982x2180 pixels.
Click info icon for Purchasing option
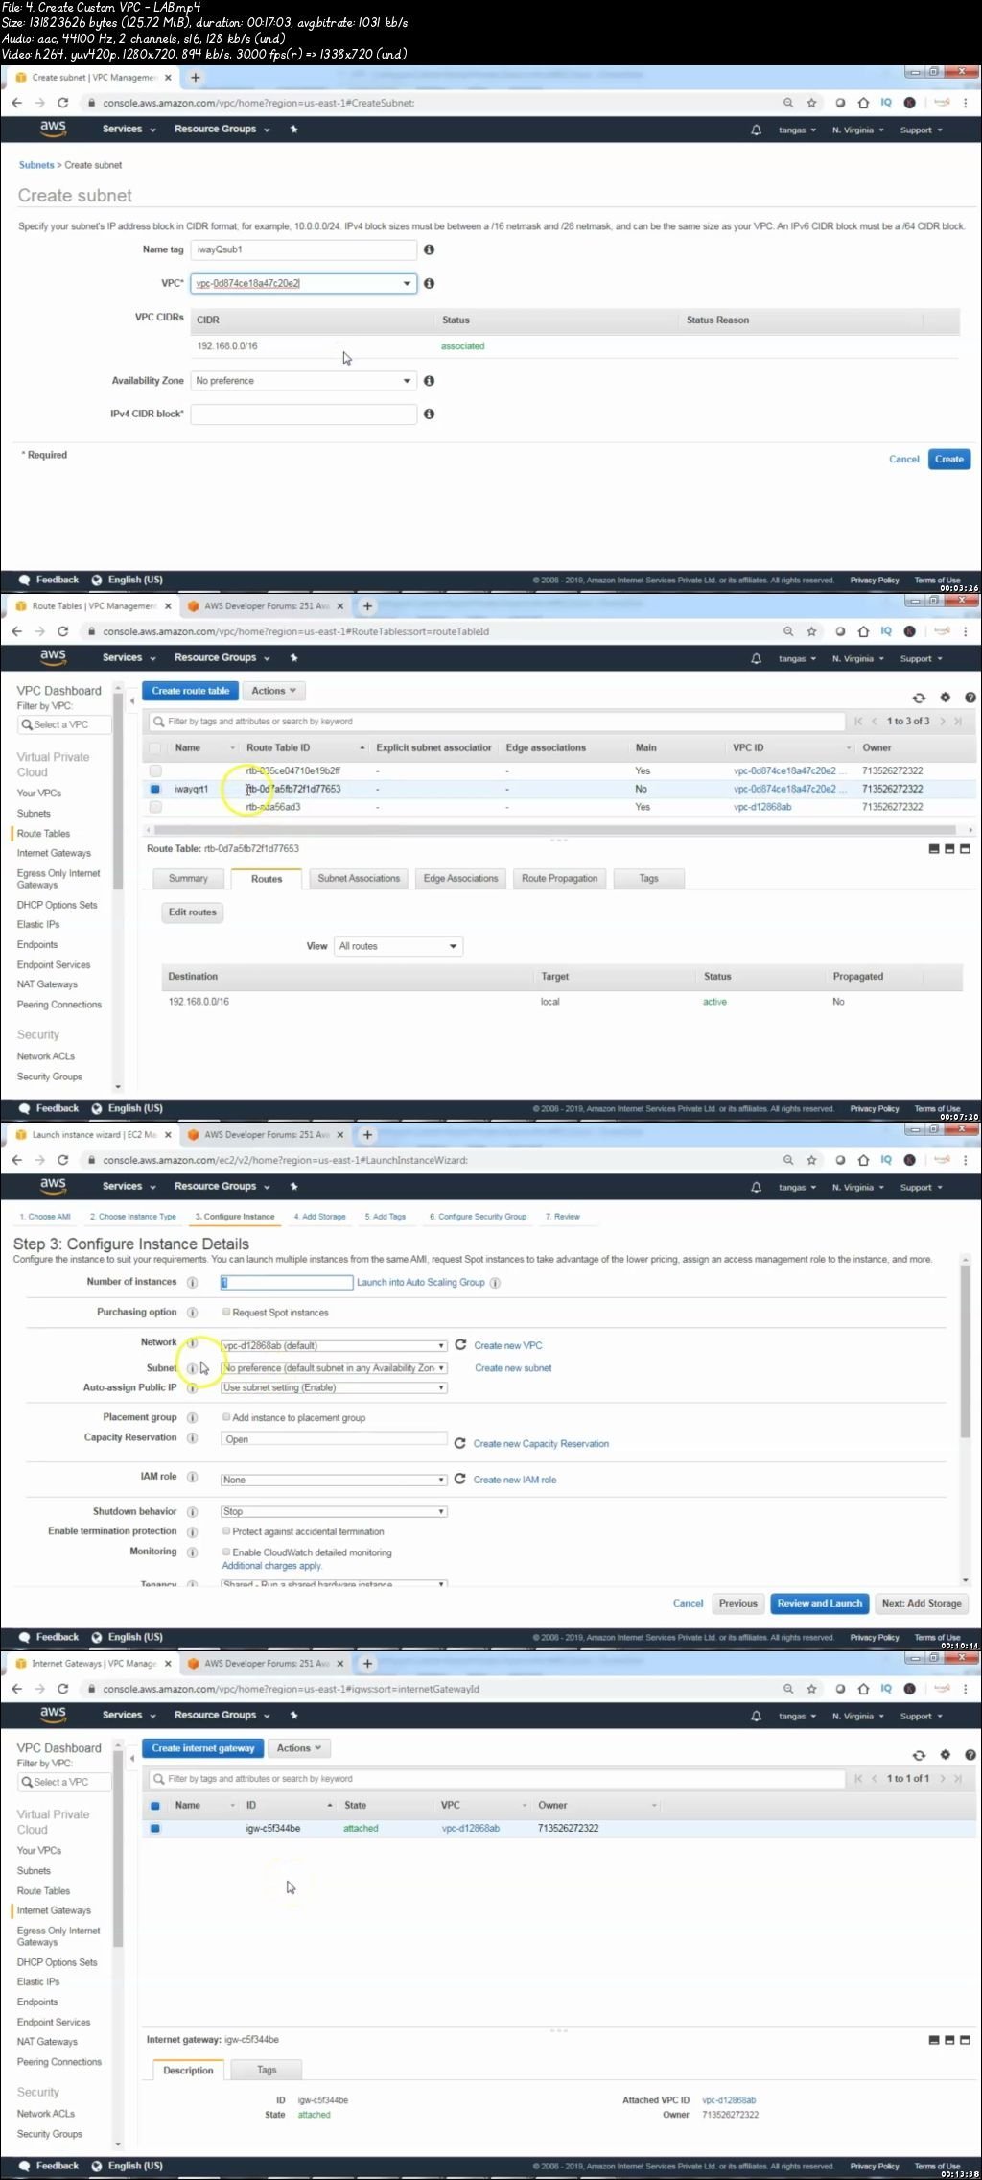(192, 1312)
